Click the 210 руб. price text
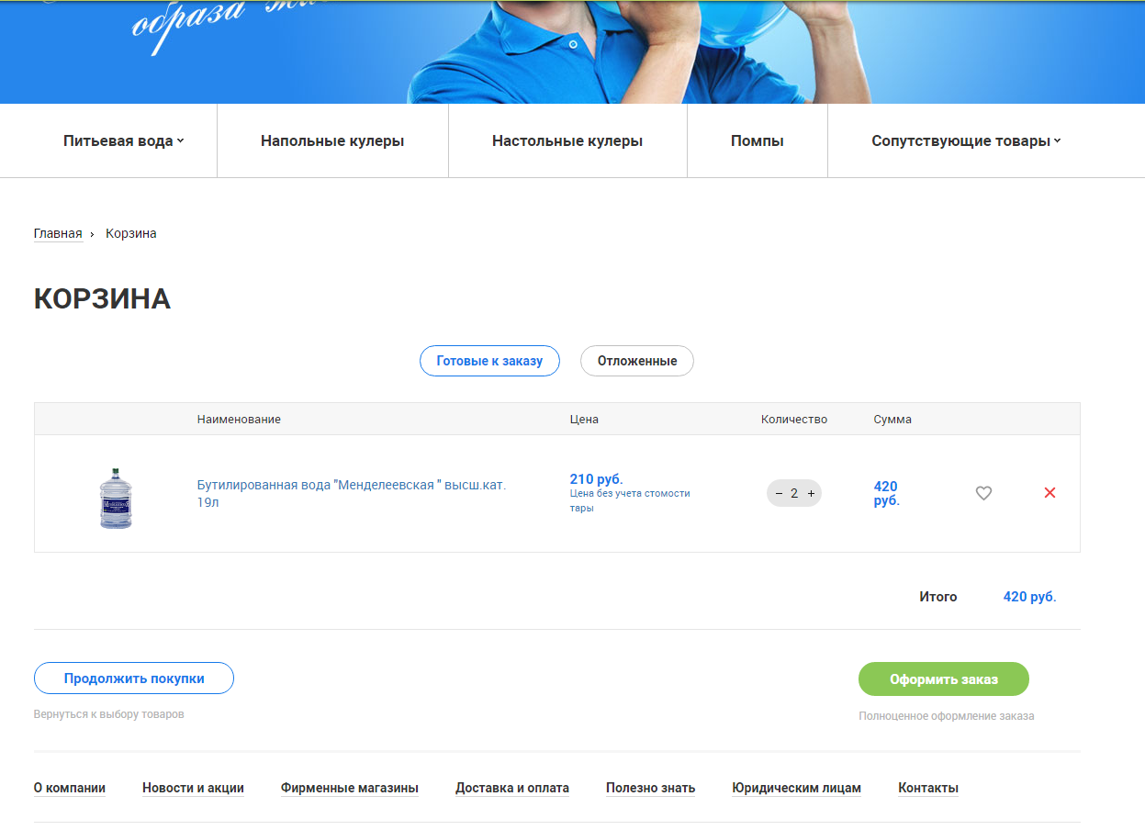 (x=596, y=479)
